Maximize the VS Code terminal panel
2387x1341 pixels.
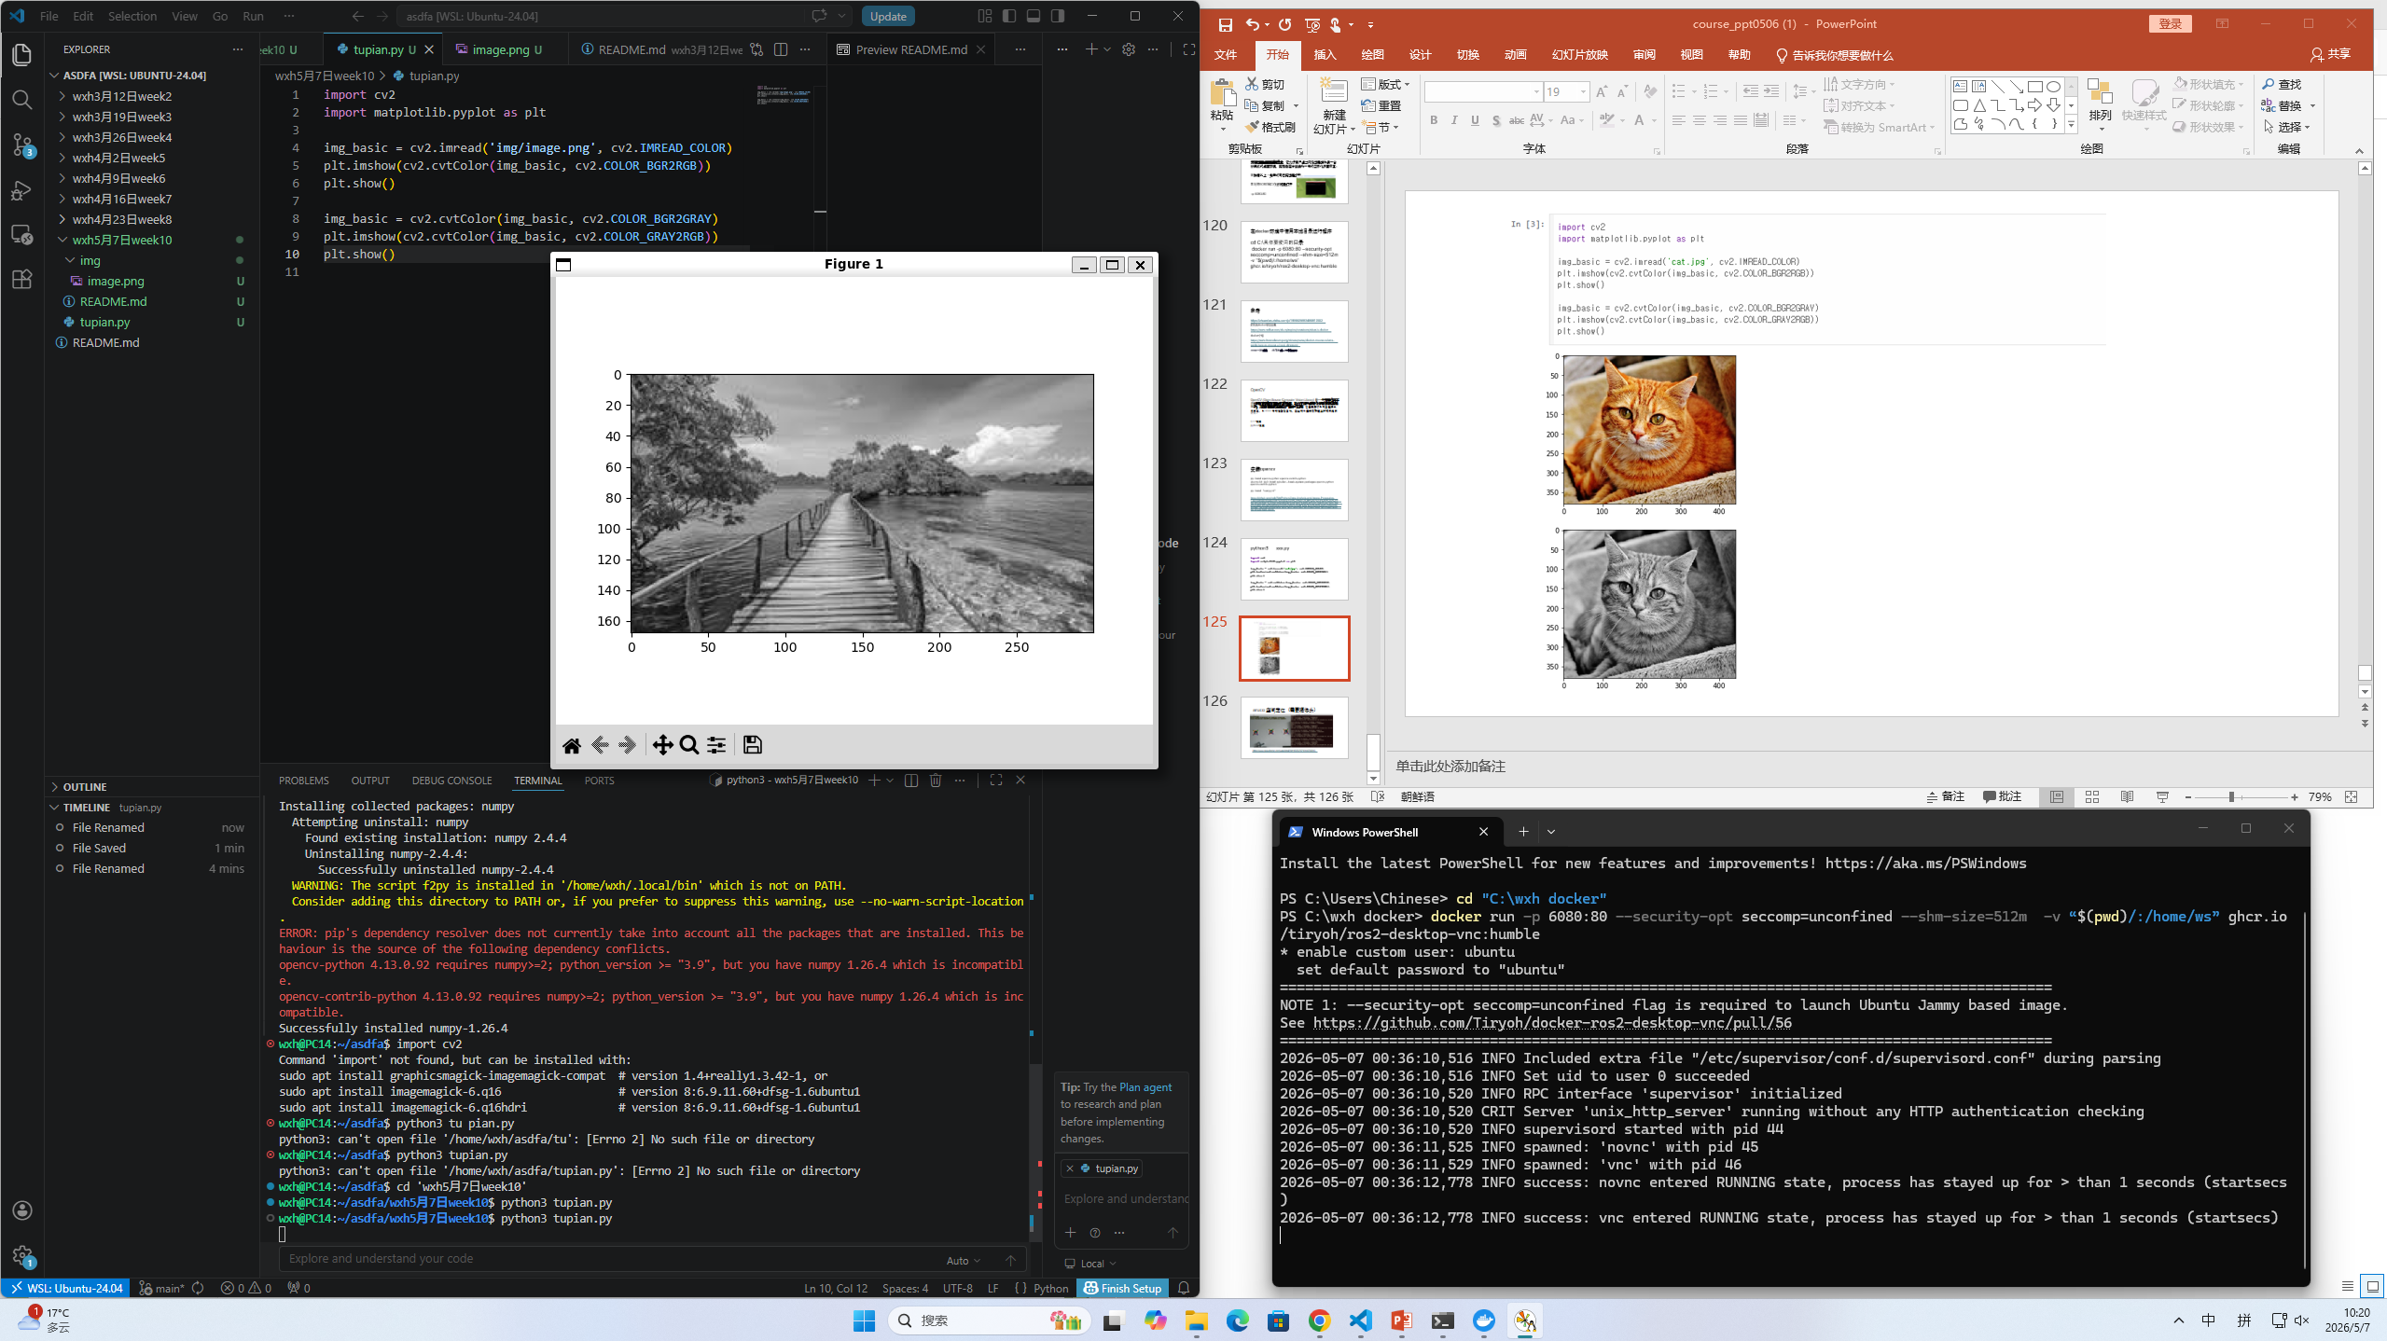tap(996, 781)
